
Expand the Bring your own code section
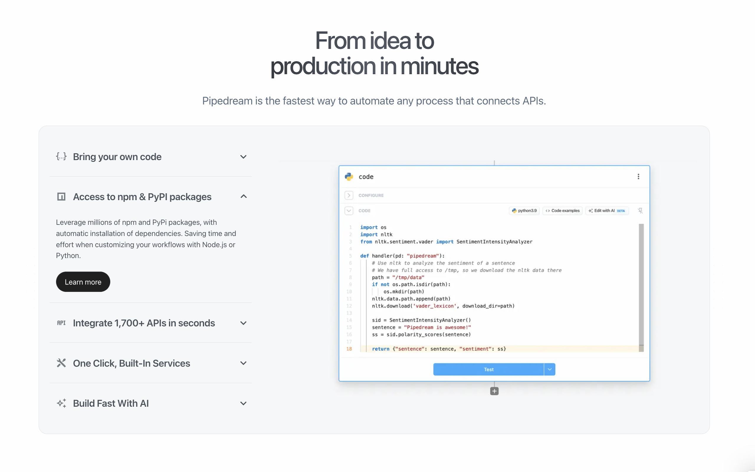click(x=243, y=156)
